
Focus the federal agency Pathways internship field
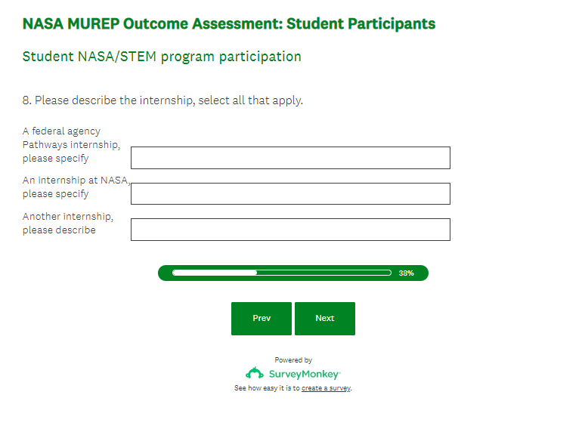click(290, 158)
